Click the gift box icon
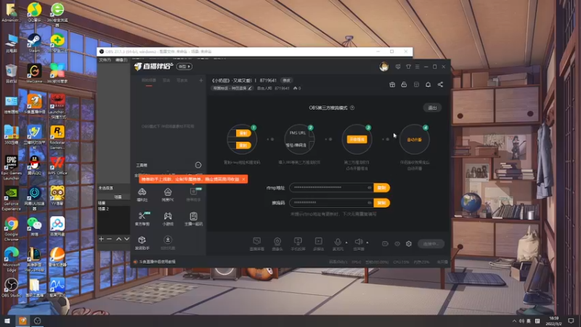Viewport: 581px width, 327px height. pos(392,84)
